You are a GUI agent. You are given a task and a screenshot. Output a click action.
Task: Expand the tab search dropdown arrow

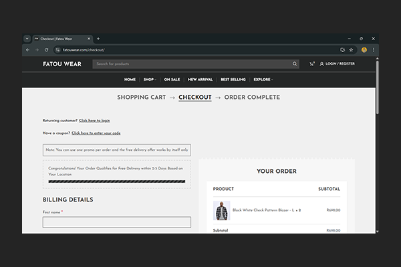pos(27,39)
